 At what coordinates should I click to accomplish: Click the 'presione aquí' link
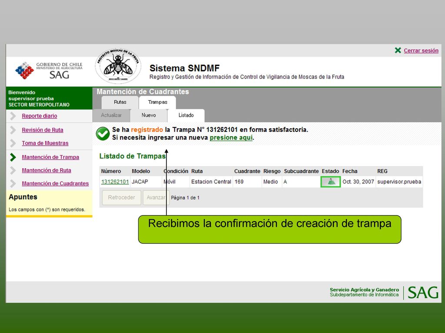[x=231, y=137]
